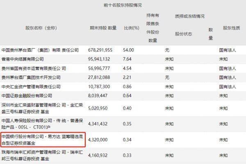Click 未知 share status in 0.34 row
246x165 pixels.
[169, 140]
